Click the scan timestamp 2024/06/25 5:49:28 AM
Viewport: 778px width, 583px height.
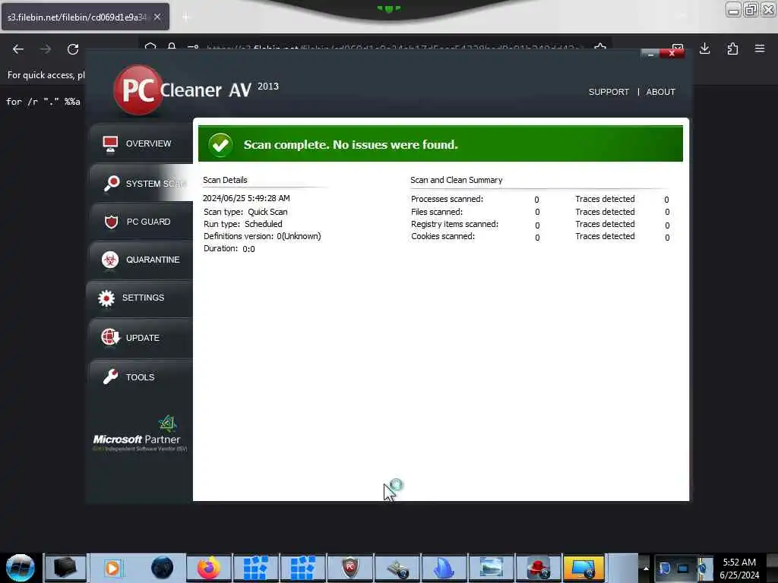(246, 198)
